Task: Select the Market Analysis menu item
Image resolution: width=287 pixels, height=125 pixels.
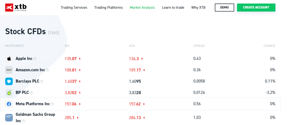Action: point(143,8)
